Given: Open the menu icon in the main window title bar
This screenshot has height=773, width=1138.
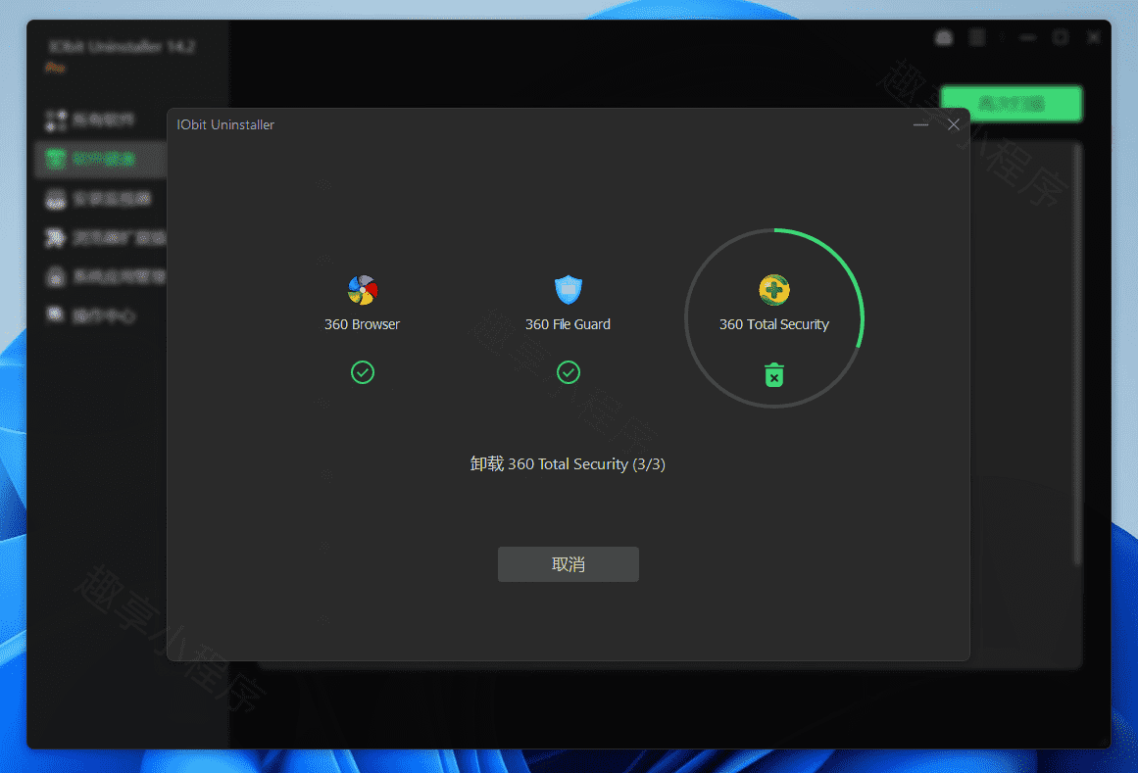Looking at the screenshot, I should (977, 37).
